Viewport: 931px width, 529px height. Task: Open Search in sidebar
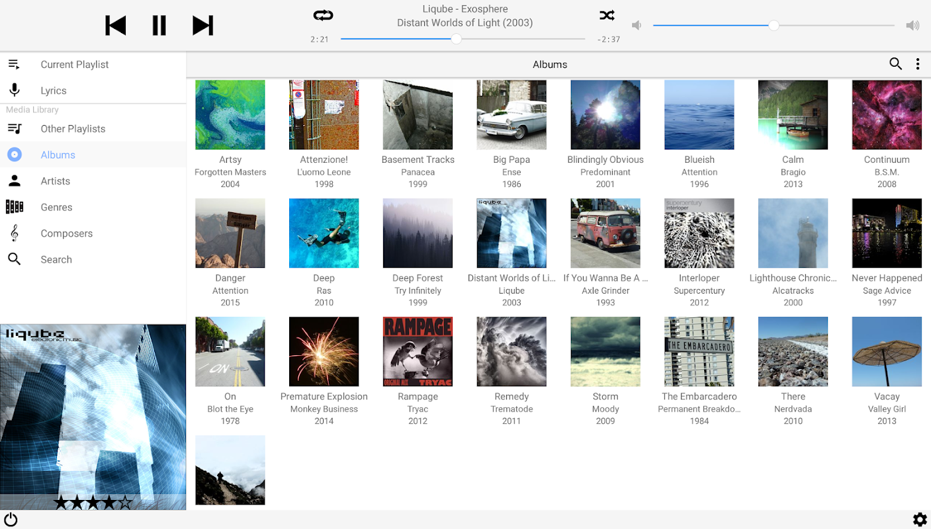coord(93,259)
